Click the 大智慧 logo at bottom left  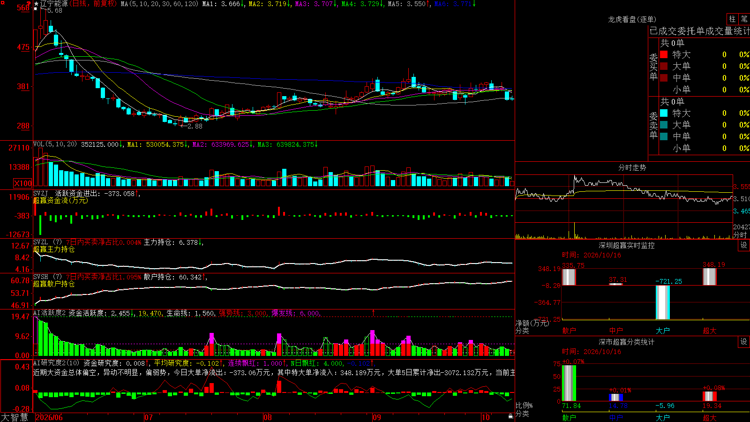click(x=14, y=417)
